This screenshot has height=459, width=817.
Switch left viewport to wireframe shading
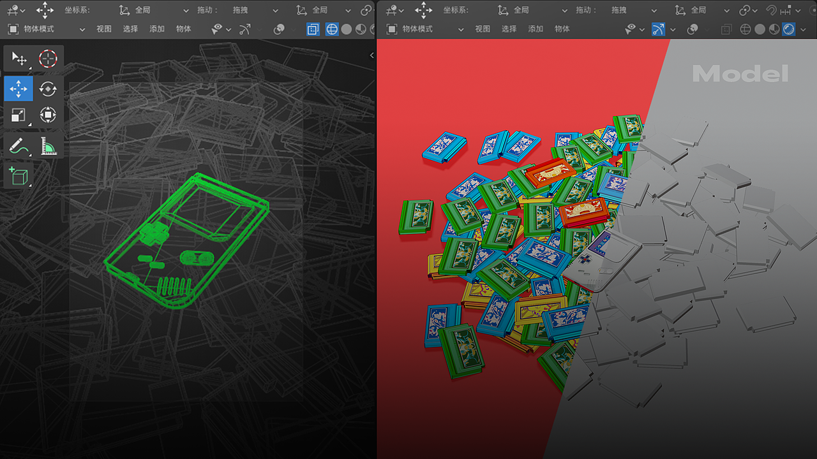click(x=332, y=29)
